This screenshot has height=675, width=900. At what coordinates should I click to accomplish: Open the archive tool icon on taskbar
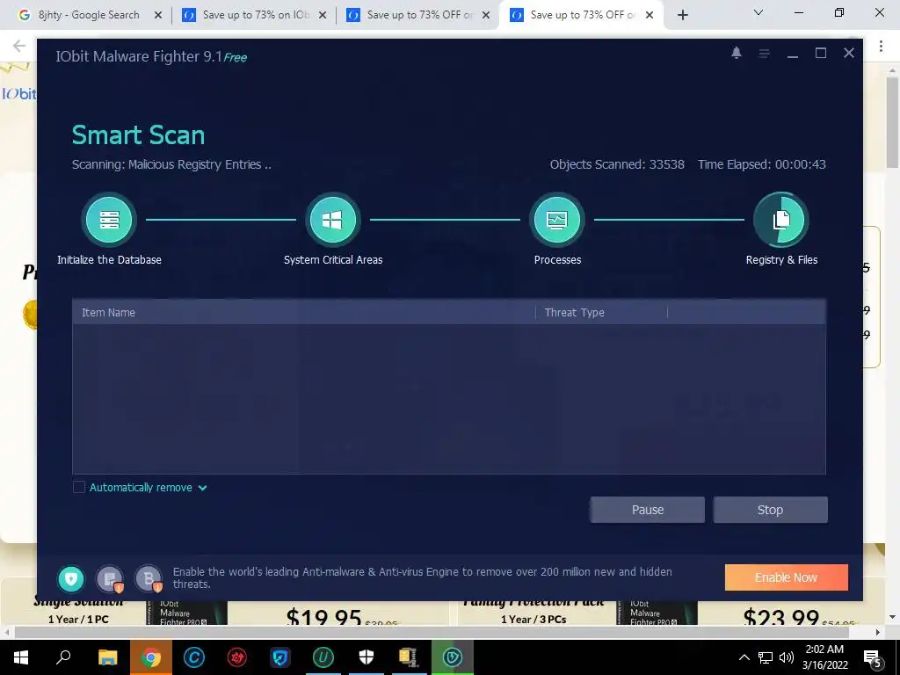(x=409, y=657)
